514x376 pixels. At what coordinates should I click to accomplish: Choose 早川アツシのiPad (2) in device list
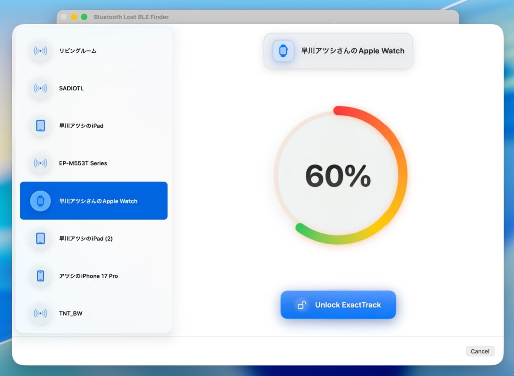click(86, 239)
